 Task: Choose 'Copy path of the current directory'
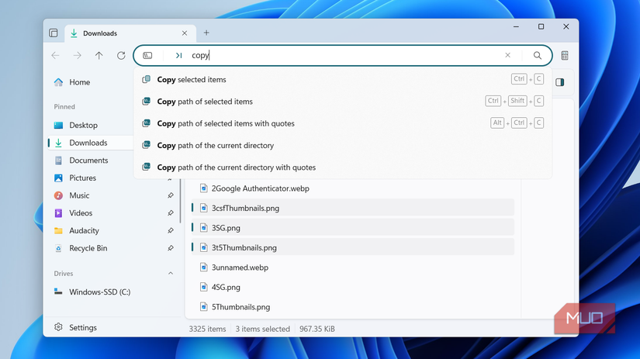click(215, 146)
